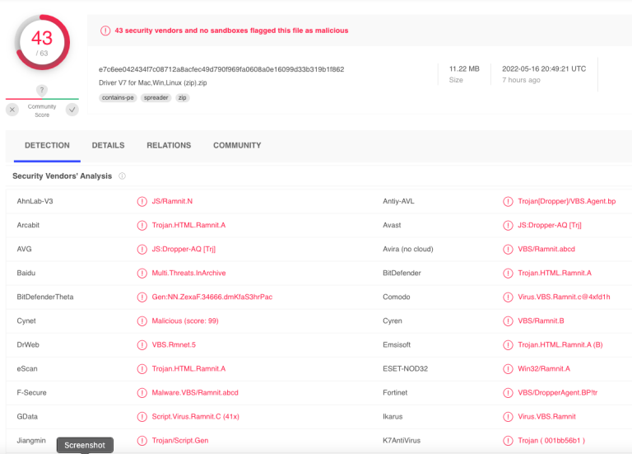Click the malicious alert icon in the banner
632x454 pixels.
click(x=105, y=30)
